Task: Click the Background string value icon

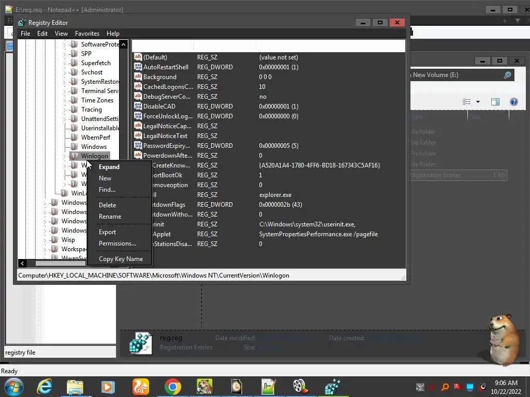Action: point(138,77)
